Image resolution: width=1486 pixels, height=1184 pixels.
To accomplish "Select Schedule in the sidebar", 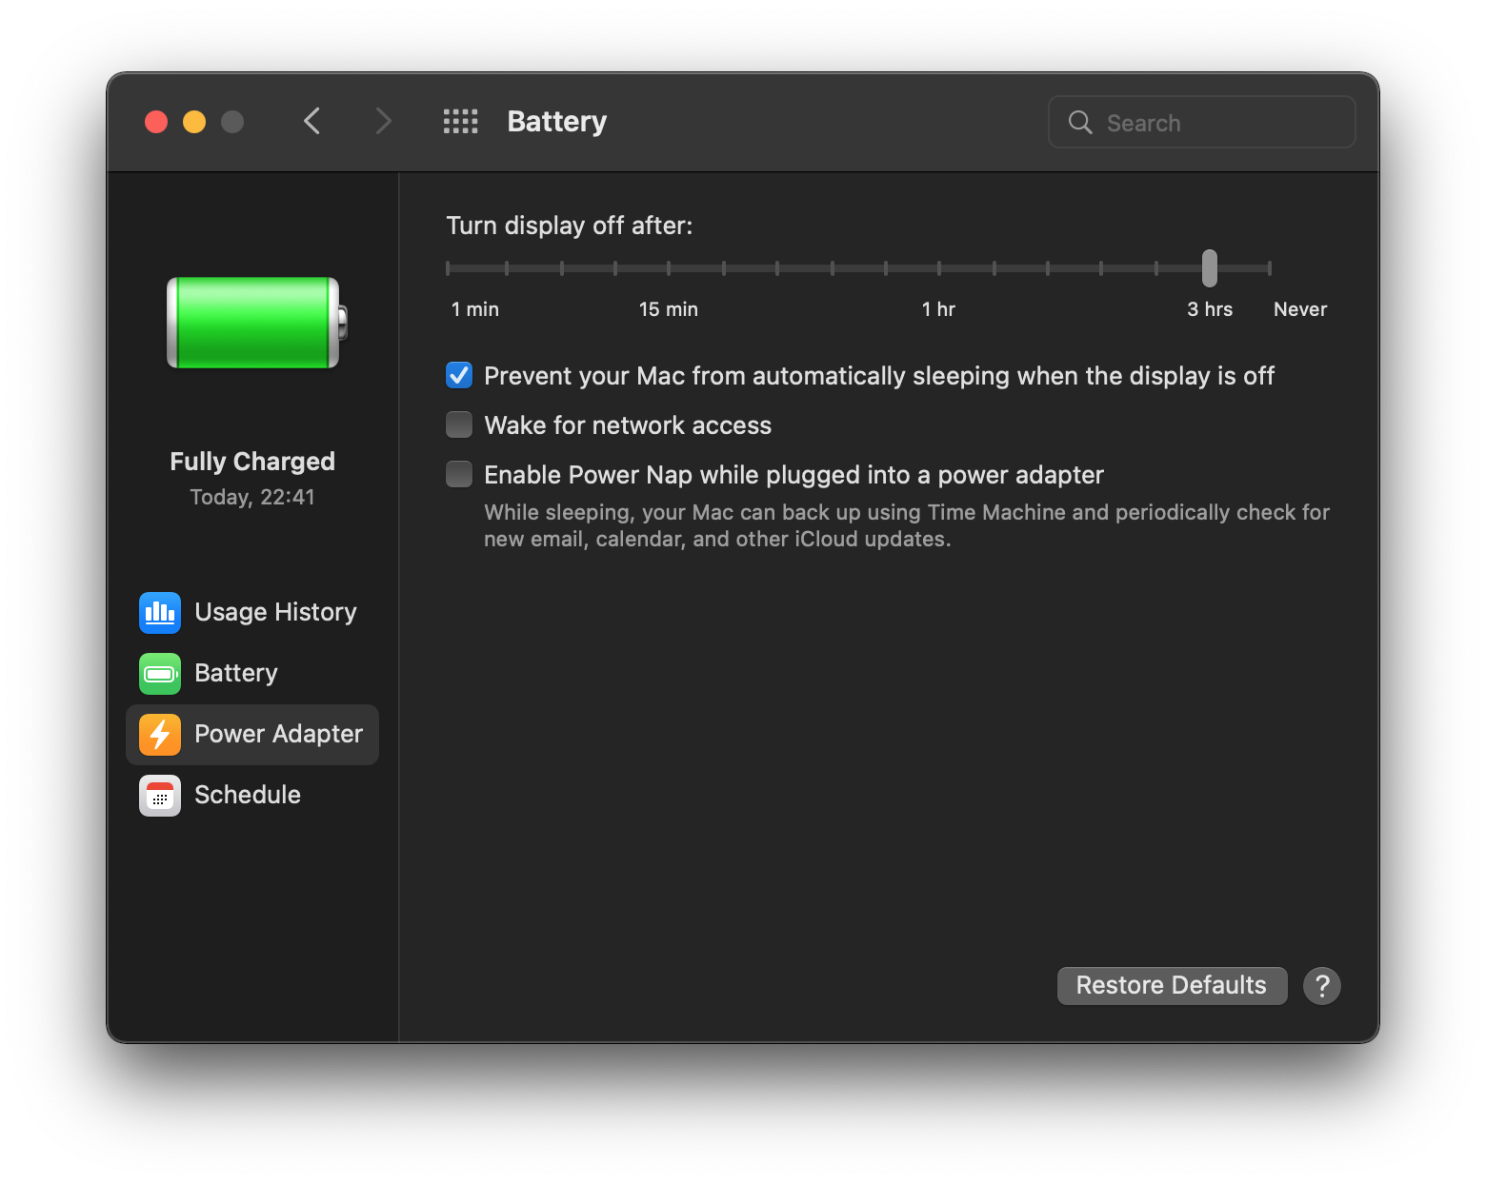I will (x=252, y=795).
